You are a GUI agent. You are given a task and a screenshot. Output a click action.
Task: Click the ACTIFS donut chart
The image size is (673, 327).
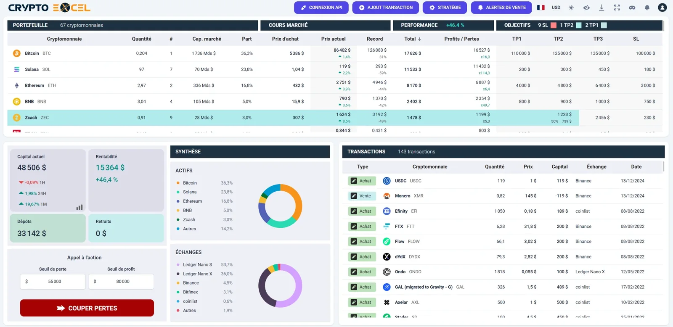pyautogui.click(x=280, y=206)
